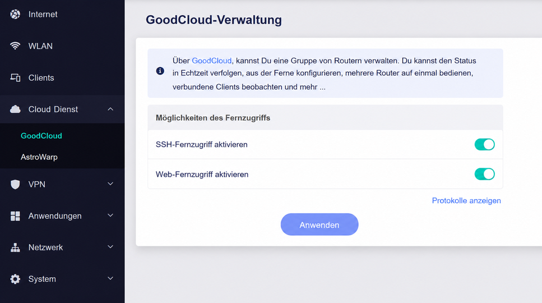
Task: Select the AstroWarp submenu item
Action: tap(39, 157)
